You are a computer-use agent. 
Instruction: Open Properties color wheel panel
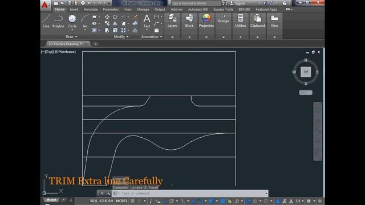(x=206, y=21)
